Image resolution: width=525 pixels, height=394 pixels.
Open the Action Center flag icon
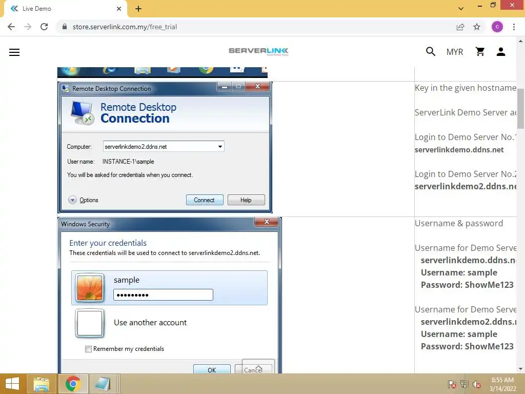point(452,384)
